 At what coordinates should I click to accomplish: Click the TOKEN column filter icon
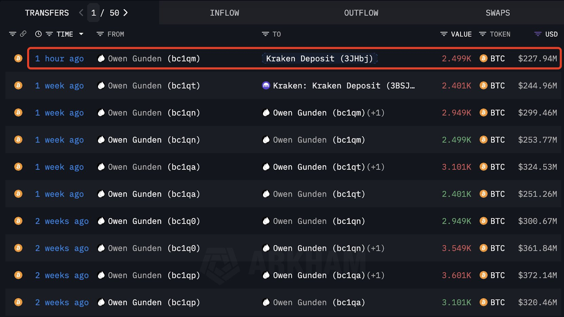tap(483, 34)
